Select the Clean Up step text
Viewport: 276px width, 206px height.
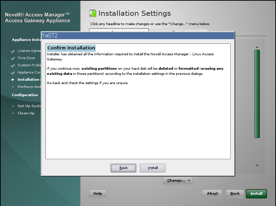click(x=26, y=113)
